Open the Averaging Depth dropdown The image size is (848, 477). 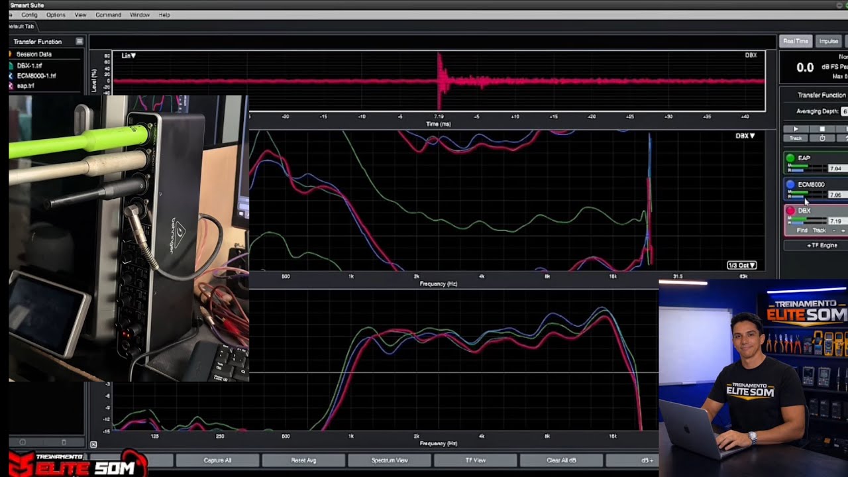(845, 111)
